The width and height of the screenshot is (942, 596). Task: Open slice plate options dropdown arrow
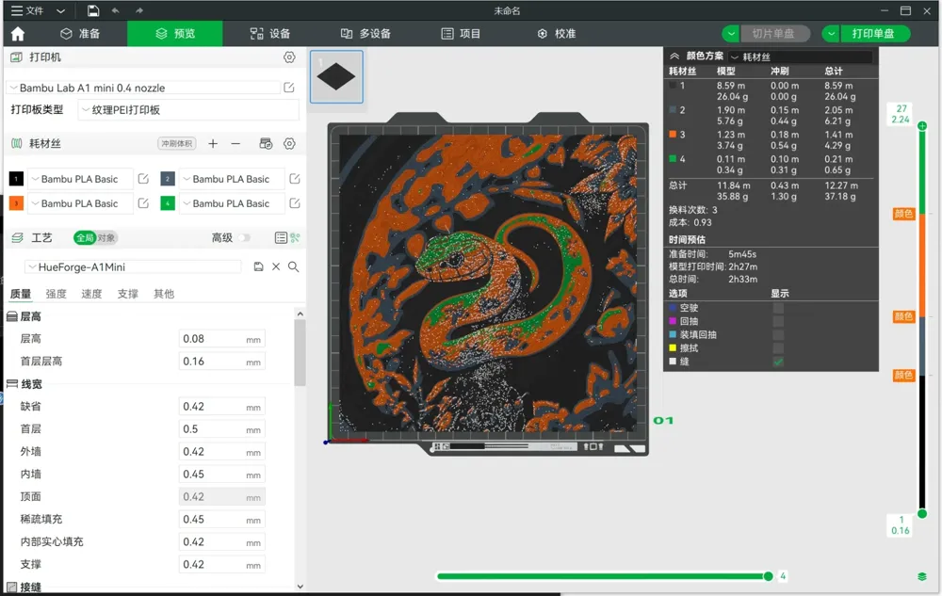pyautogui.click(x=731, y=34)
